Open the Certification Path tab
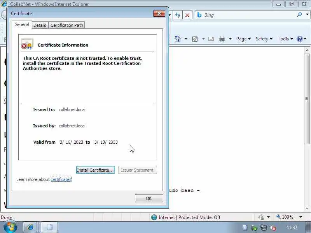The image size is (311, 233). click(67, 25)
